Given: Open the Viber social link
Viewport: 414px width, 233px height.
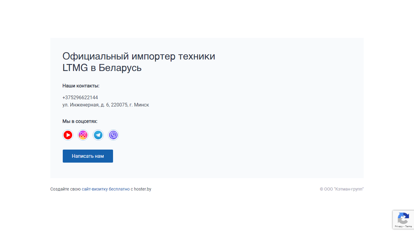Looking at the screenshot, I should (x=113, y=135).
